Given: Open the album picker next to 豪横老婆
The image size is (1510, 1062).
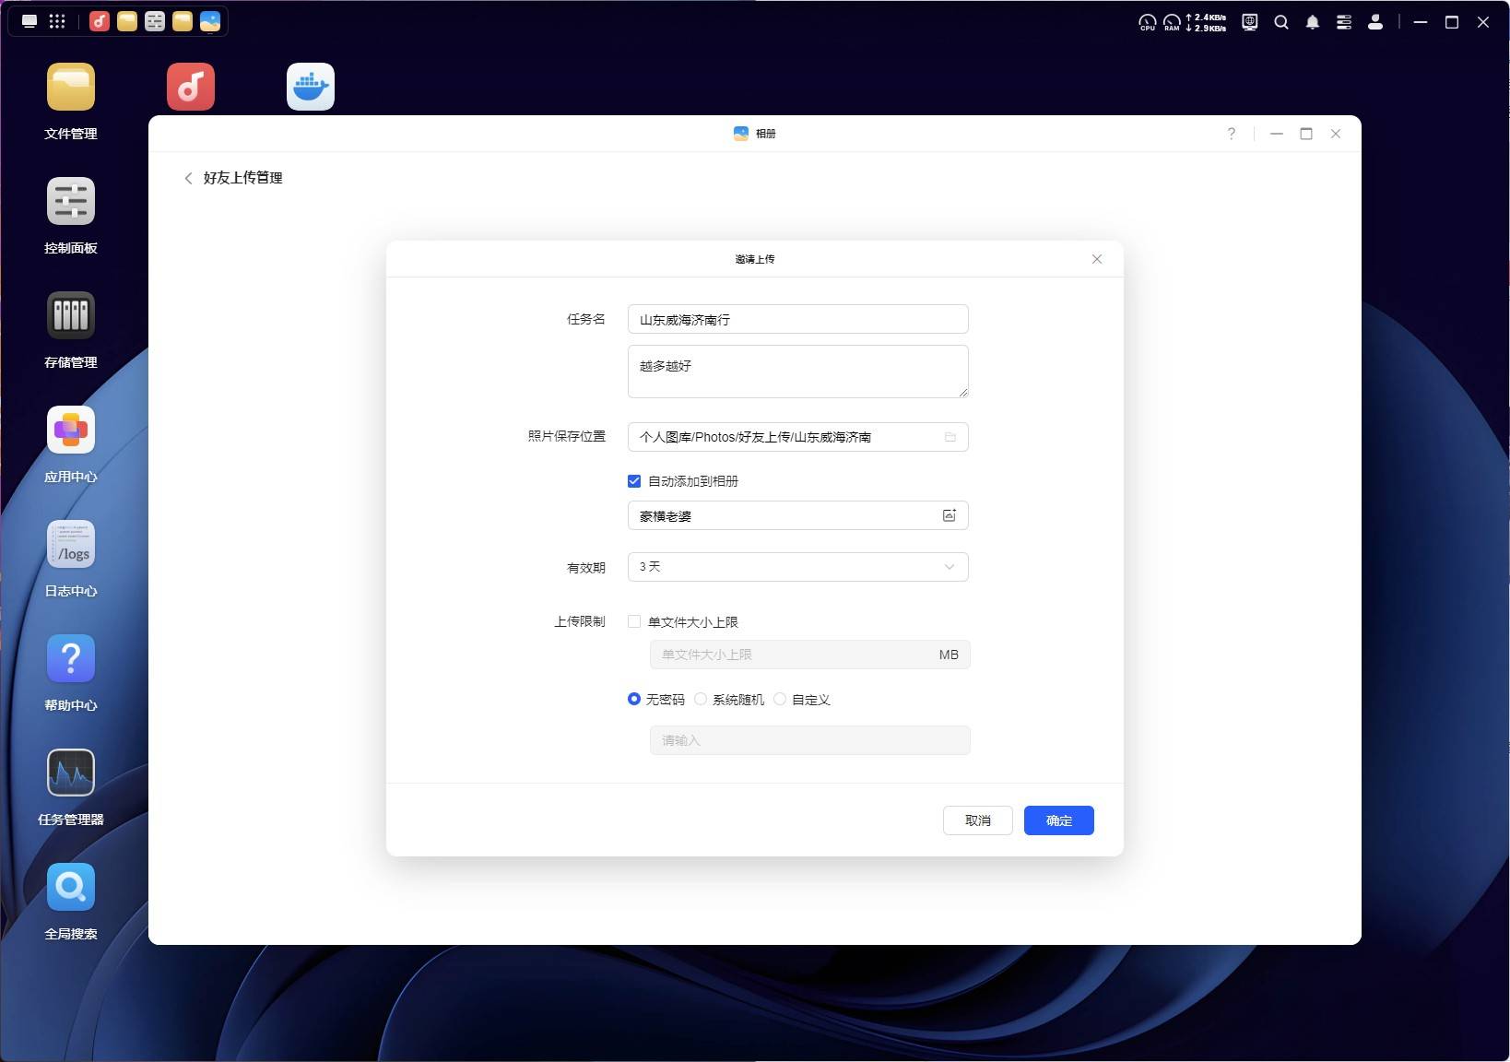Looking at the screenshot, I should (x=949, y=515).
